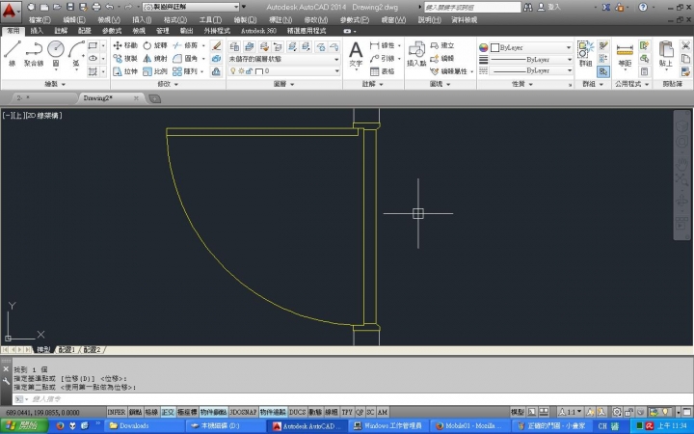The width and height of the screenshot is (694, 434).
Task: Click the Measure distance (等距) tool
Action: click(x=625, y=55)
